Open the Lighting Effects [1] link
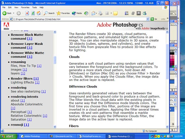Screen dimensions: 185x139 click(37, 82)
